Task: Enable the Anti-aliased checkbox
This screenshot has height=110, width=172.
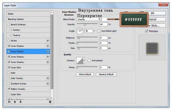Action: pos(89,60)
